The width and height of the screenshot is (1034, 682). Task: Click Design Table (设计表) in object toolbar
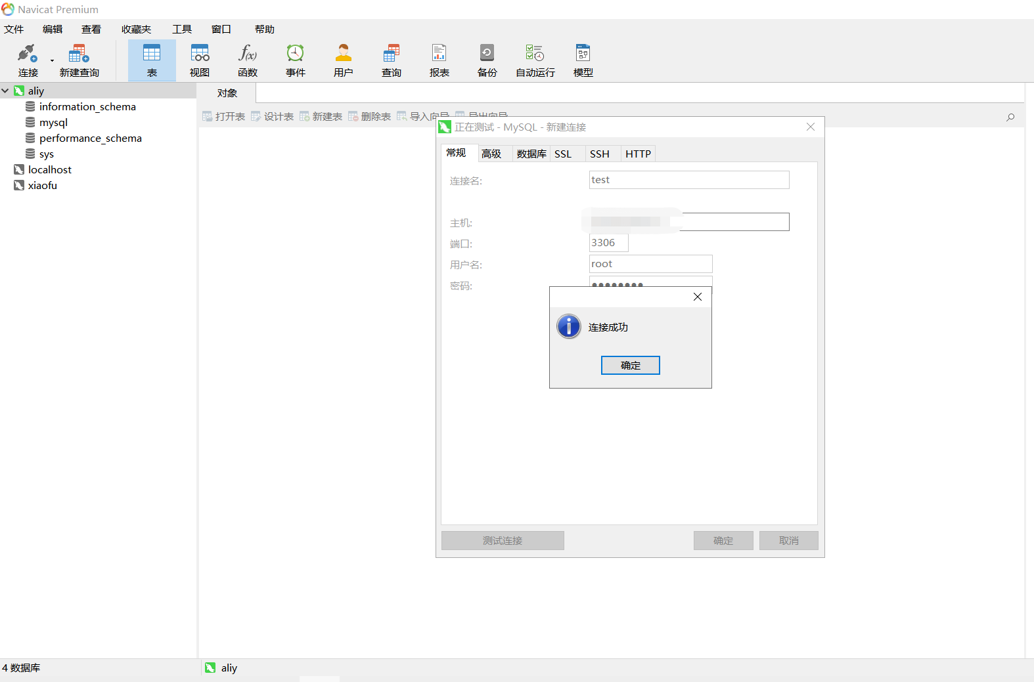[272, 116]
